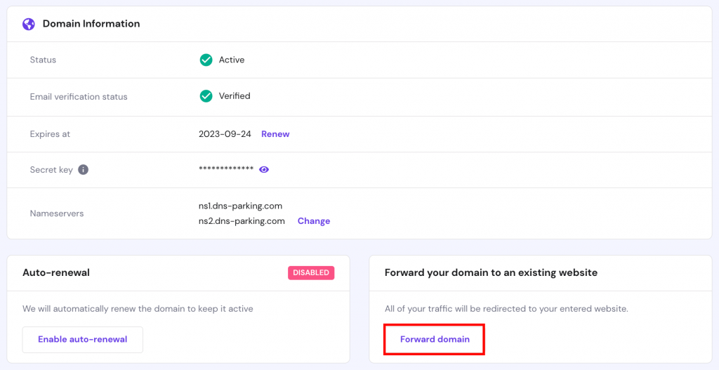Click the Auto-renewal section heading
The image size is (719, 370).
[56, 272]
